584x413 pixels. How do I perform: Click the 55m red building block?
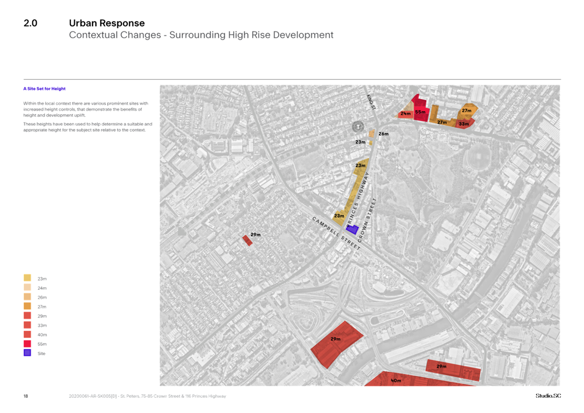click(x=420, y=112)
